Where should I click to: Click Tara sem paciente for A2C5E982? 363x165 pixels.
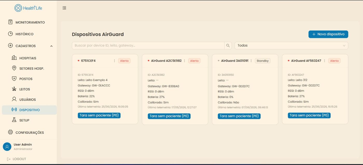(x=169, y=116)
